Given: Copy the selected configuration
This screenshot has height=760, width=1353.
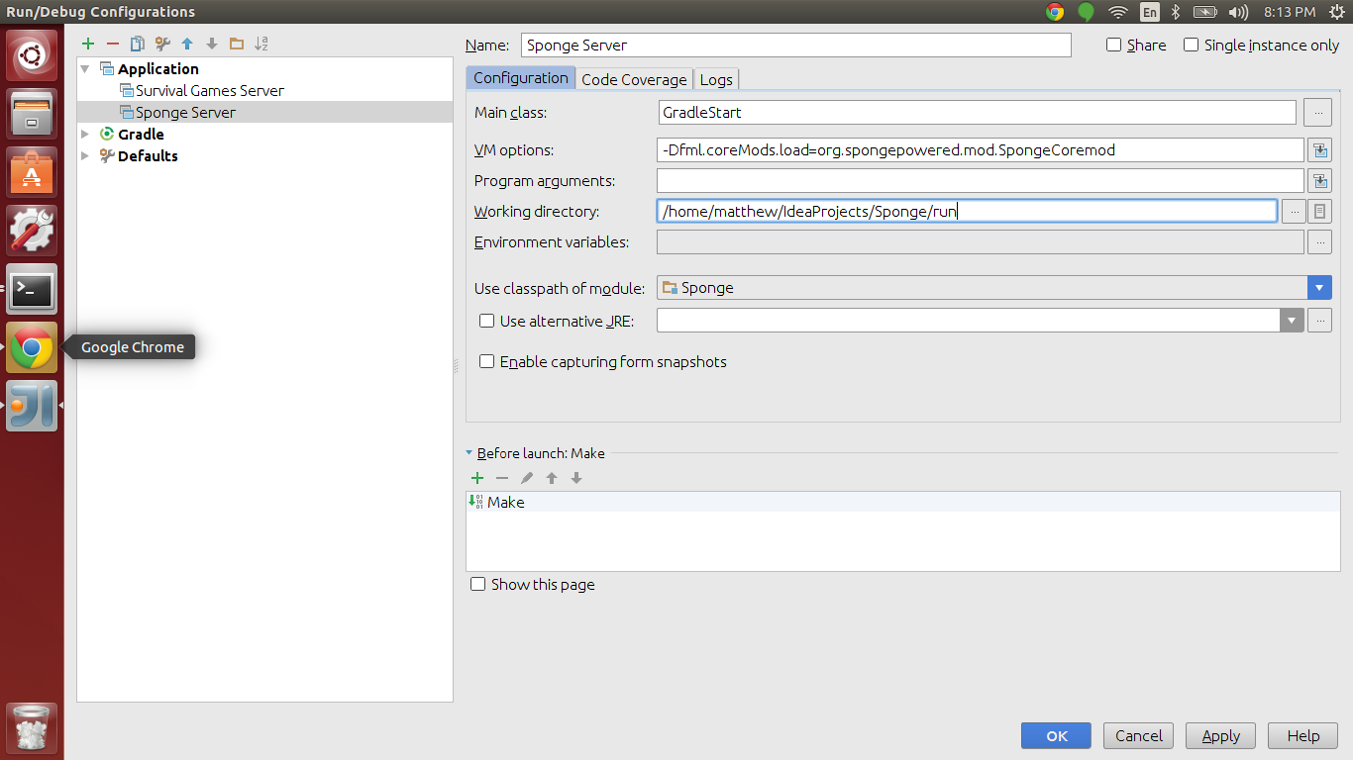Looking at the screenshot, I should 138,44.
